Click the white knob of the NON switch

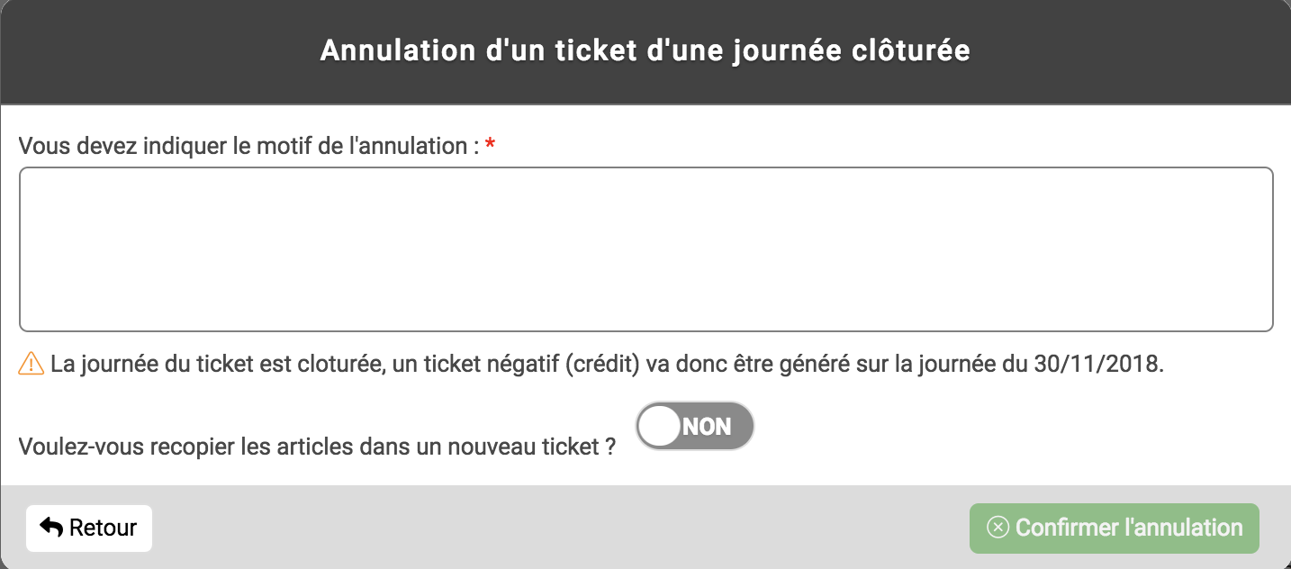pos(662,426)
